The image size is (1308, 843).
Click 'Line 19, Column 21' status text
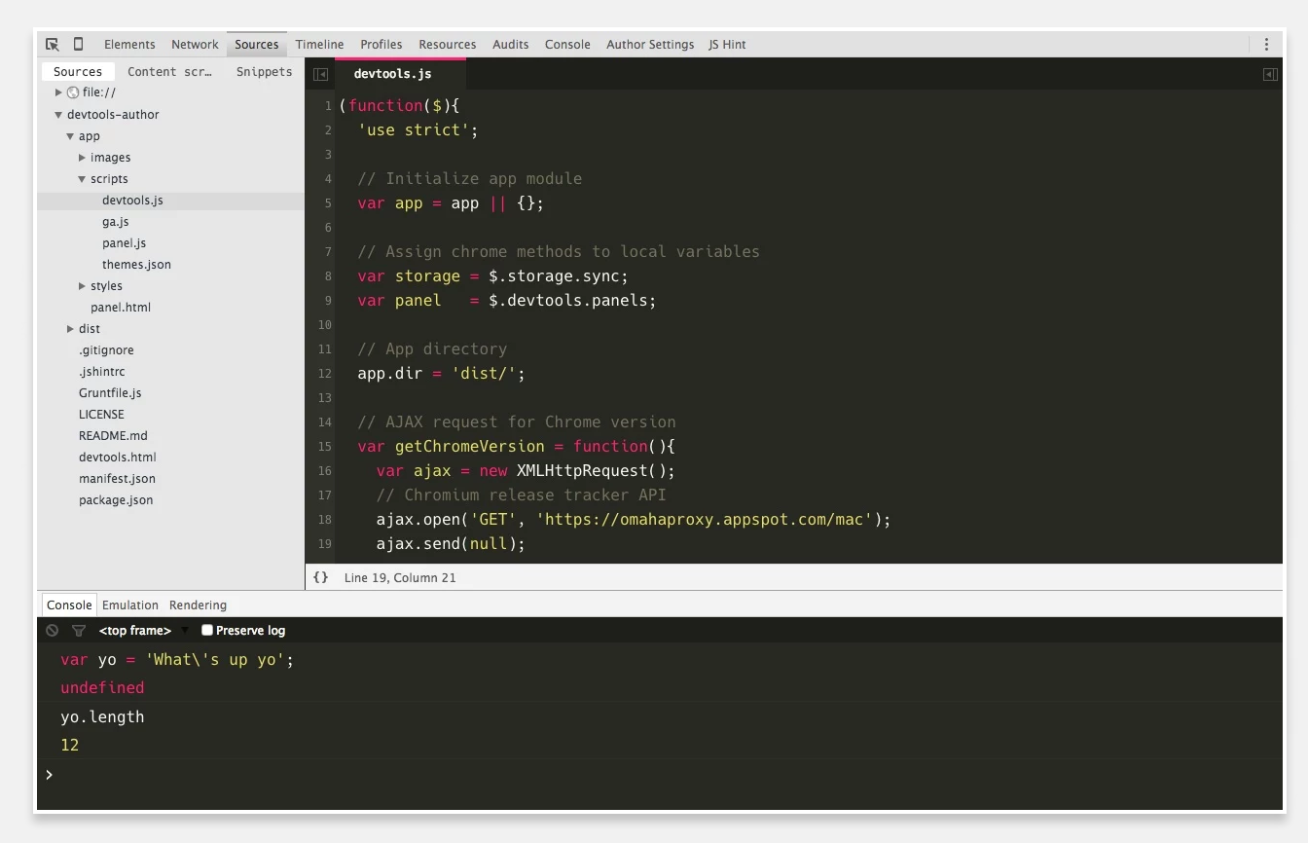[400, 577]
